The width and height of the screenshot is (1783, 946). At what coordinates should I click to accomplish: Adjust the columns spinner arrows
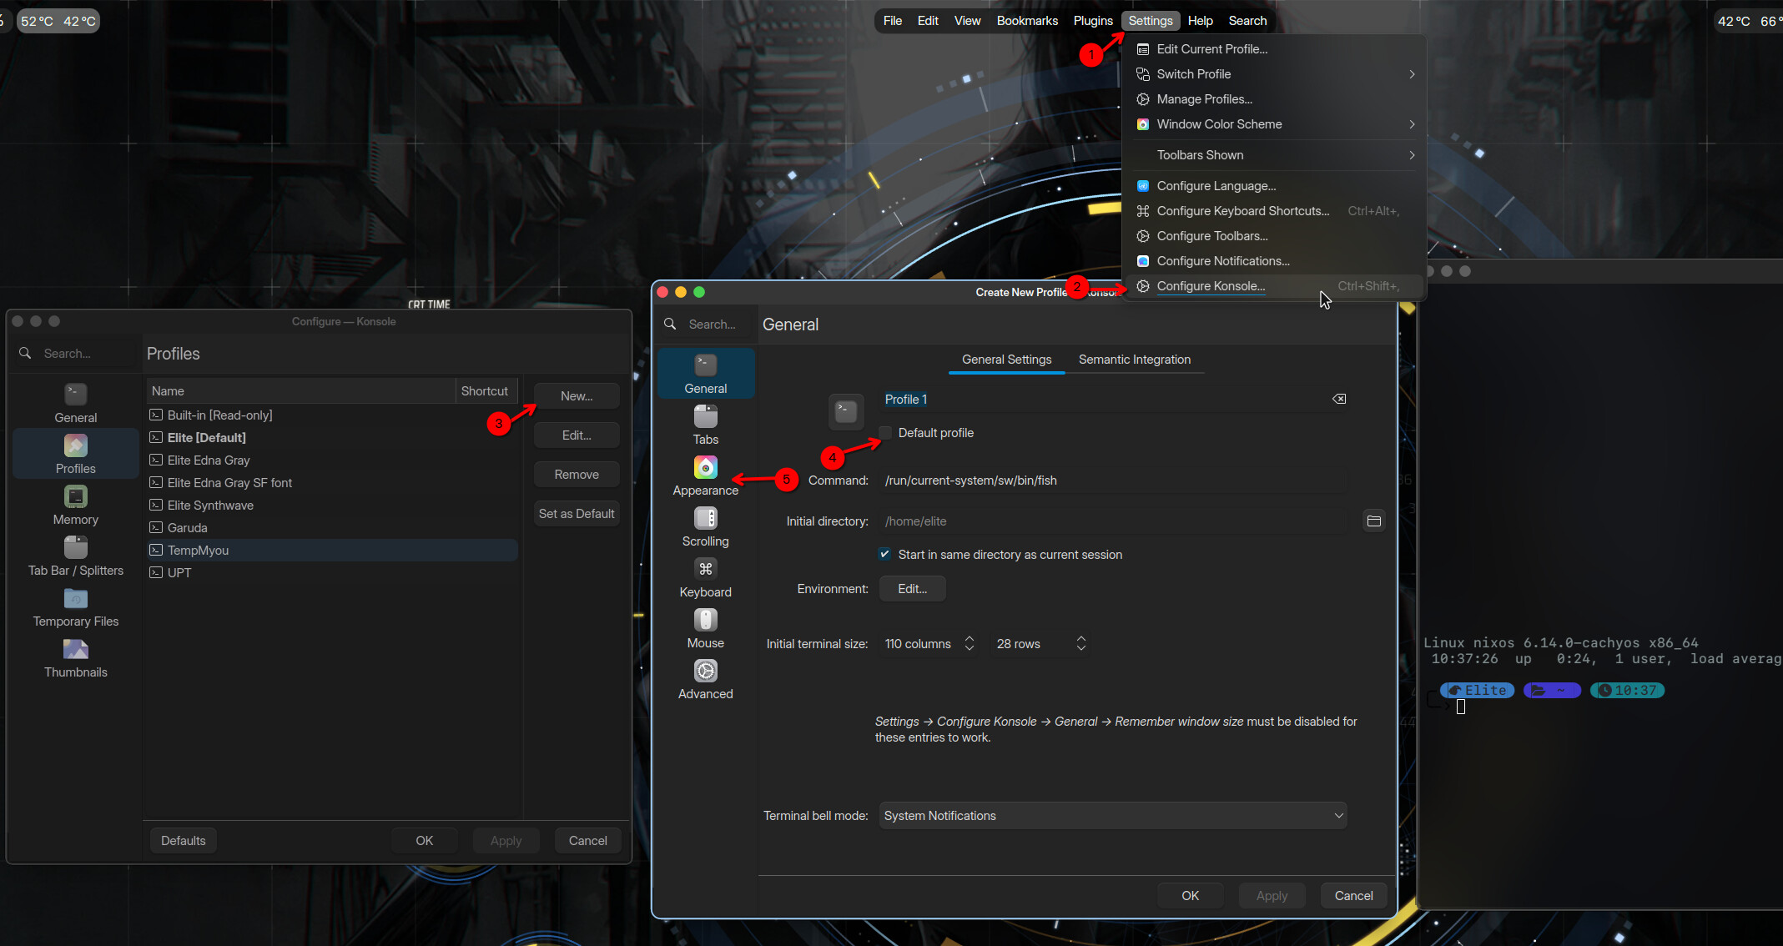coord(970,643)
